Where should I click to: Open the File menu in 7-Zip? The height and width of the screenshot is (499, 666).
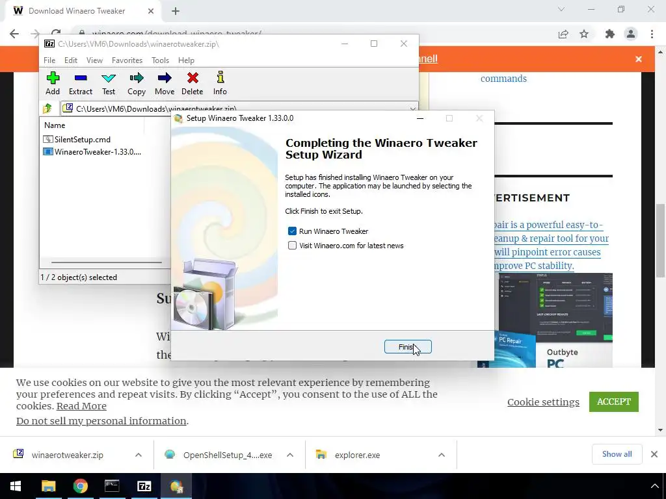tap(49, 60)
